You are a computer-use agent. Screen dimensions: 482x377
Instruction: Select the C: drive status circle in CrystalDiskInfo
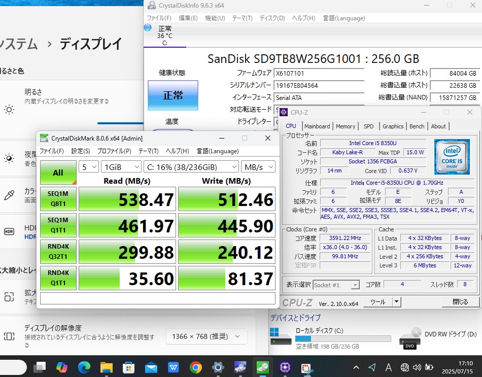(148, 28)
